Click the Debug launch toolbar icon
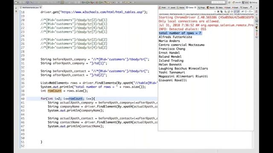 click(83, 3)
